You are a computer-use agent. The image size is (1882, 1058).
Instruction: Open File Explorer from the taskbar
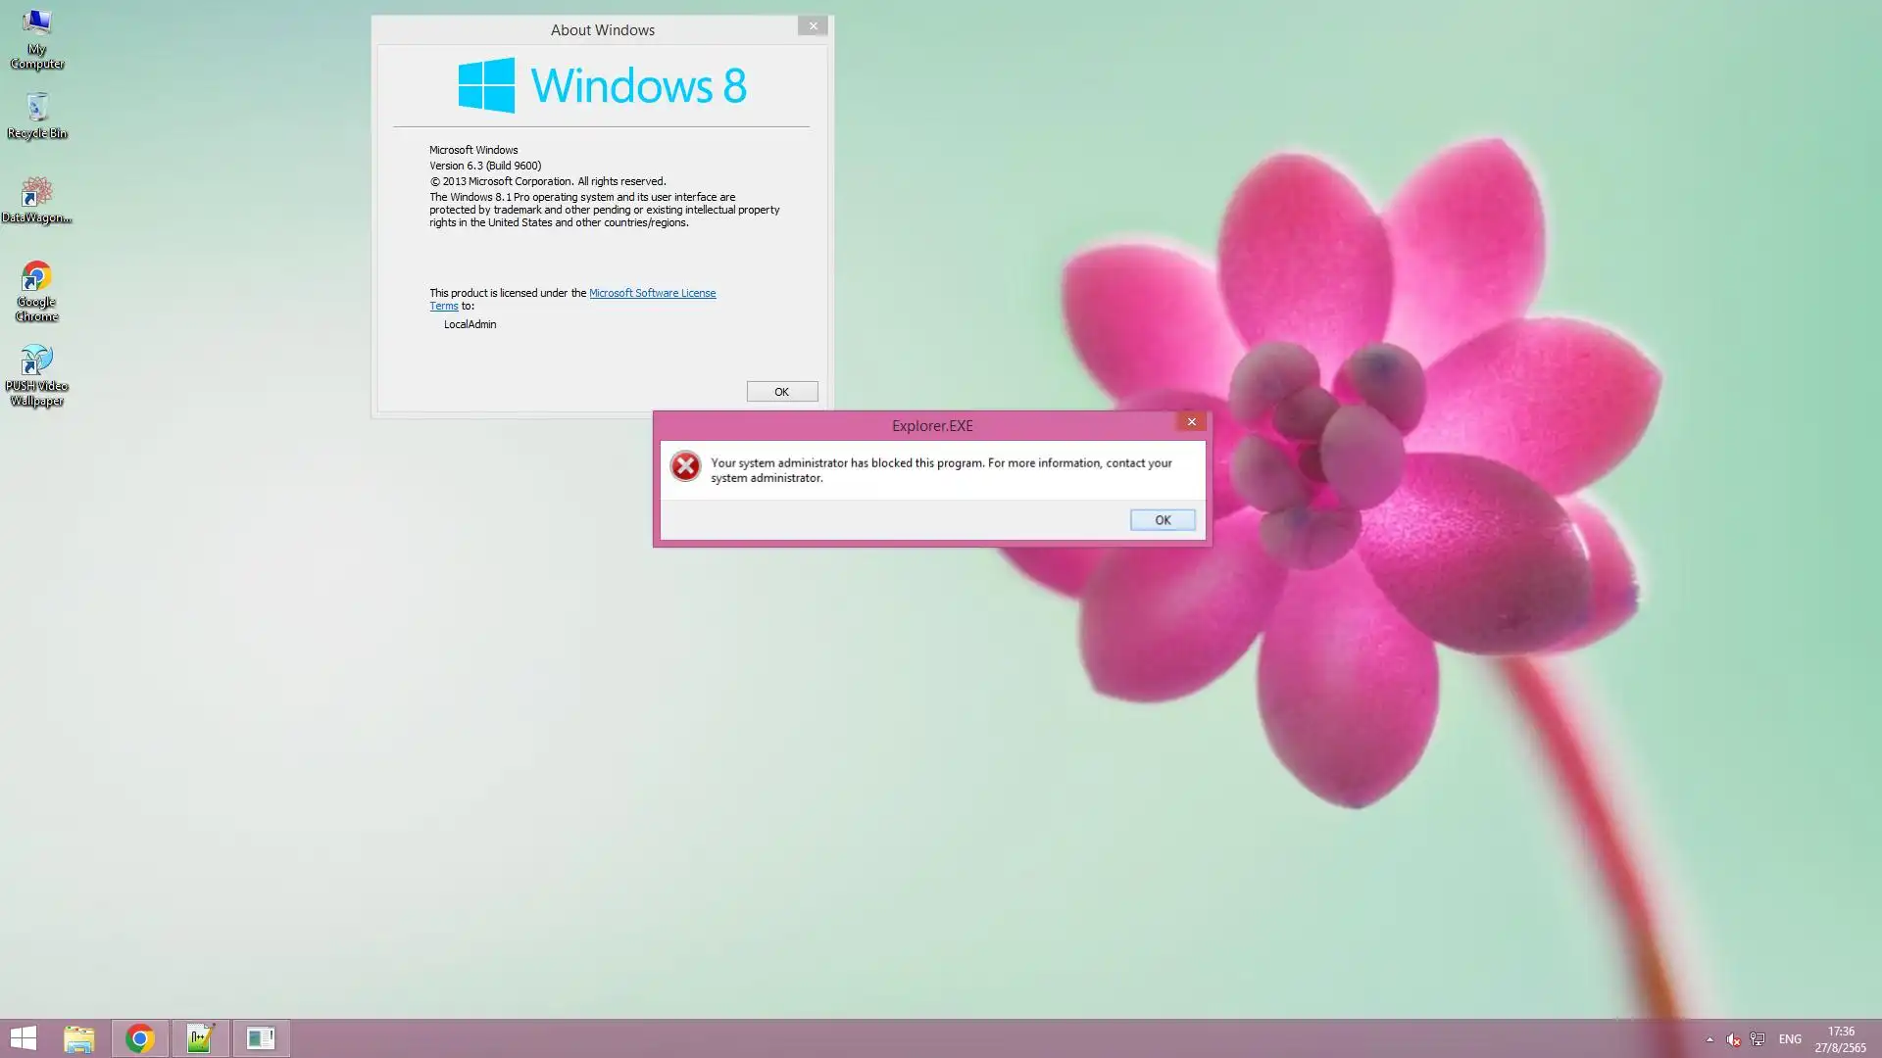click(x=79, y=1038)
